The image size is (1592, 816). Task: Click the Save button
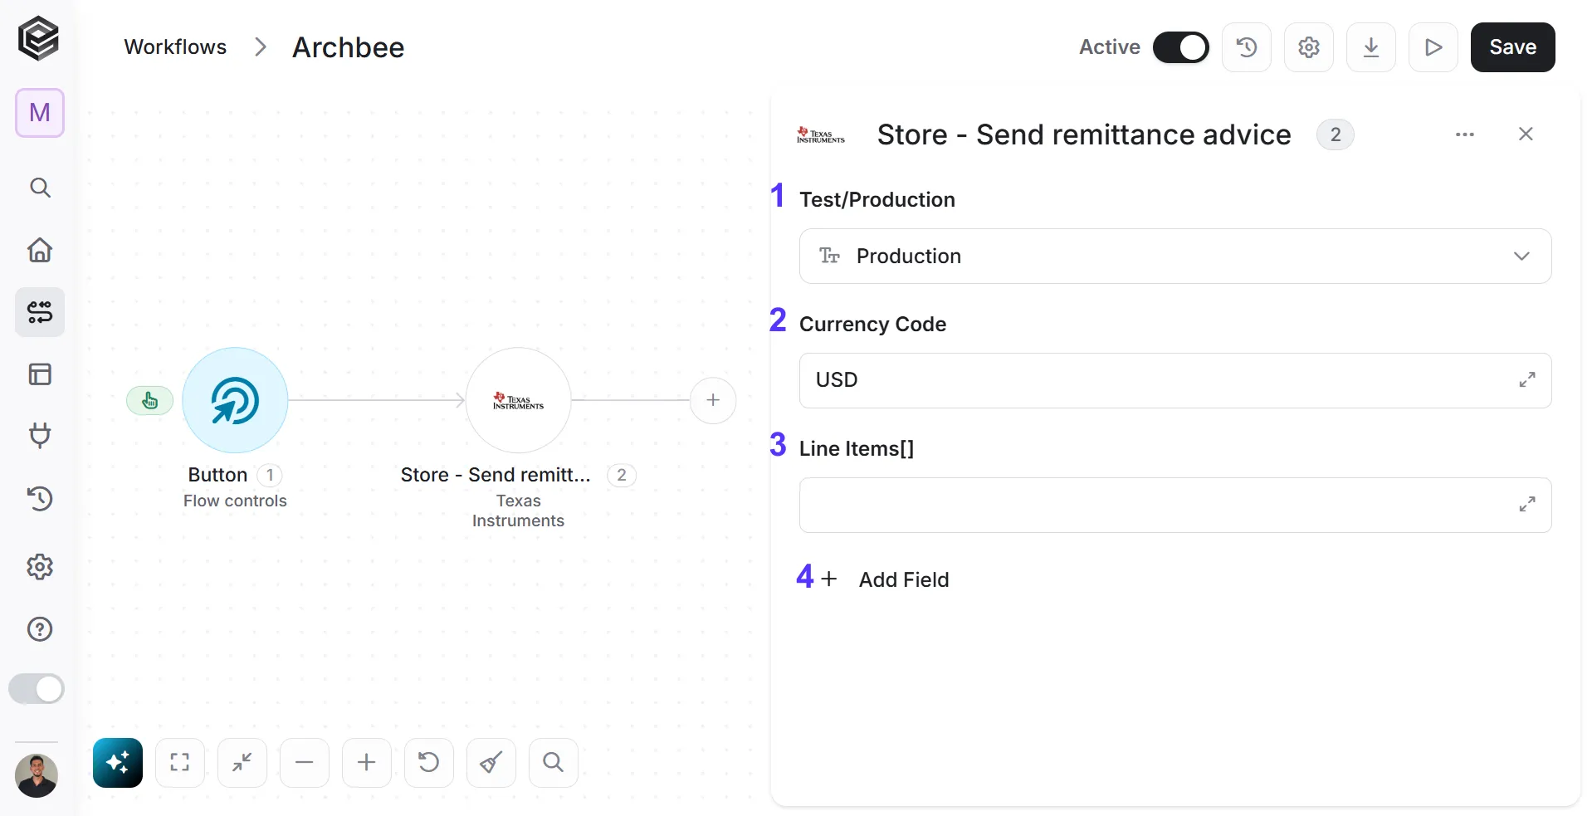(x=1512, y=47)
